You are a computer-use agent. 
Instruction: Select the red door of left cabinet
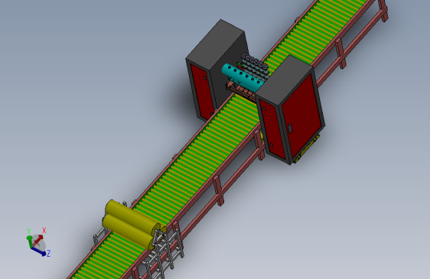tap(202, 91)
